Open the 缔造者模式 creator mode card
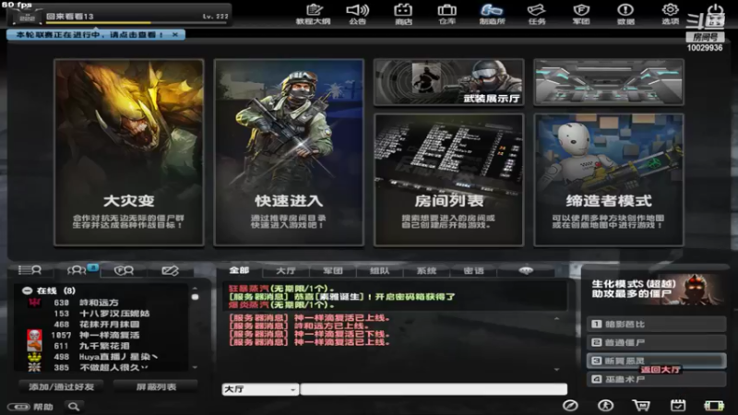The width and height of the screenshot is (738, 415). (609, 179)
